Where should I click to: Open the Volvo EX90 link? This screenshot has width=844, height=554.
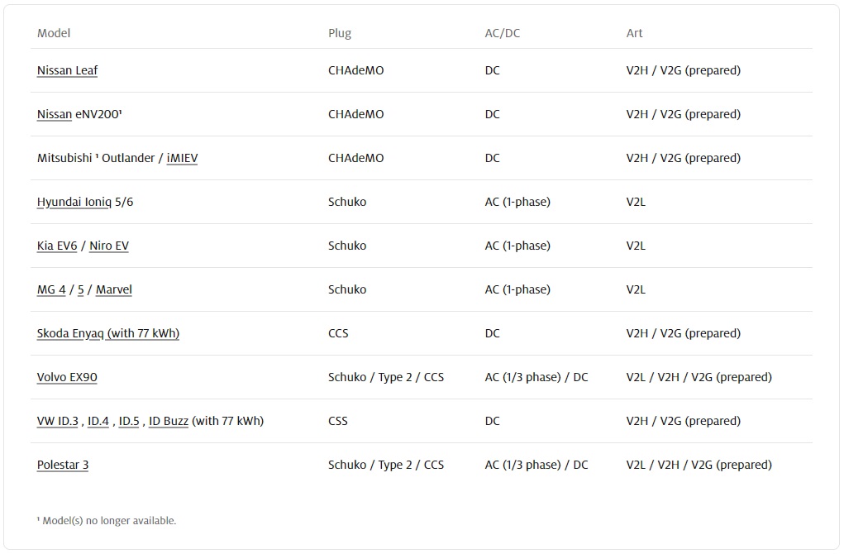(x=67, y=377)
